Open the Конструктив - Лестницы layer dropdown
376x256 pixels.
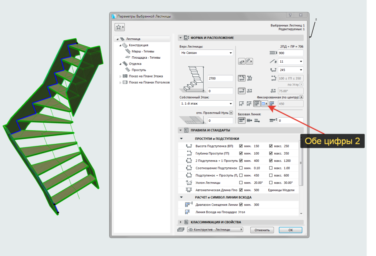(x=215, y=229)
